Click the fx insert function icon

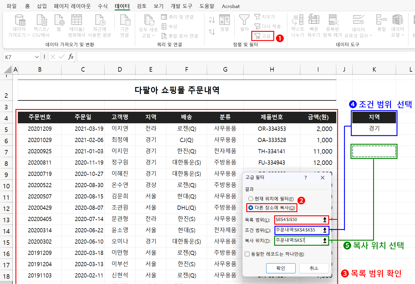point(71,57)
